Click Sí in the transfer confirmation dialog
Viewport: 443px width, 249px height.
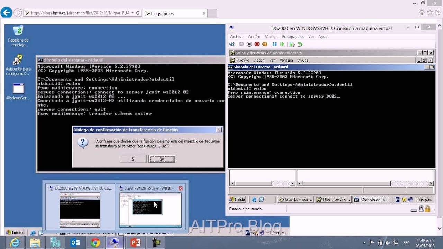click(133, 159)
